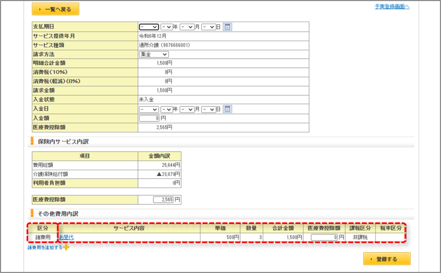This screenshot has width=441, height=273.
Task: Click orange marker beside その他費用内訳
Action: 32,214
